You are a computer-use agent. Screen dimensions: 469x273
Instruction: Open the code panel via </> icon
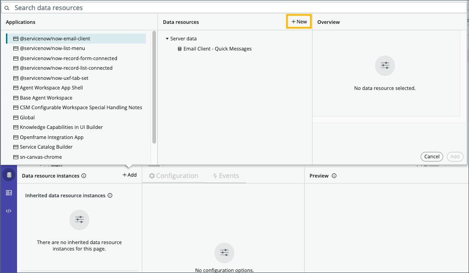coord(9,211)
